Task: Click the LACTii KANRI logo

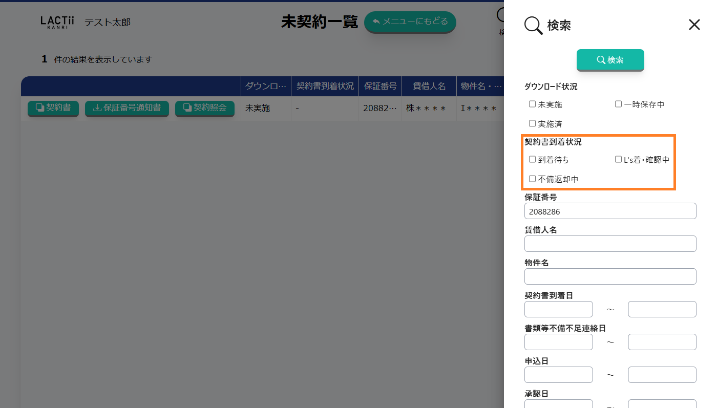Action: (57, 22)
